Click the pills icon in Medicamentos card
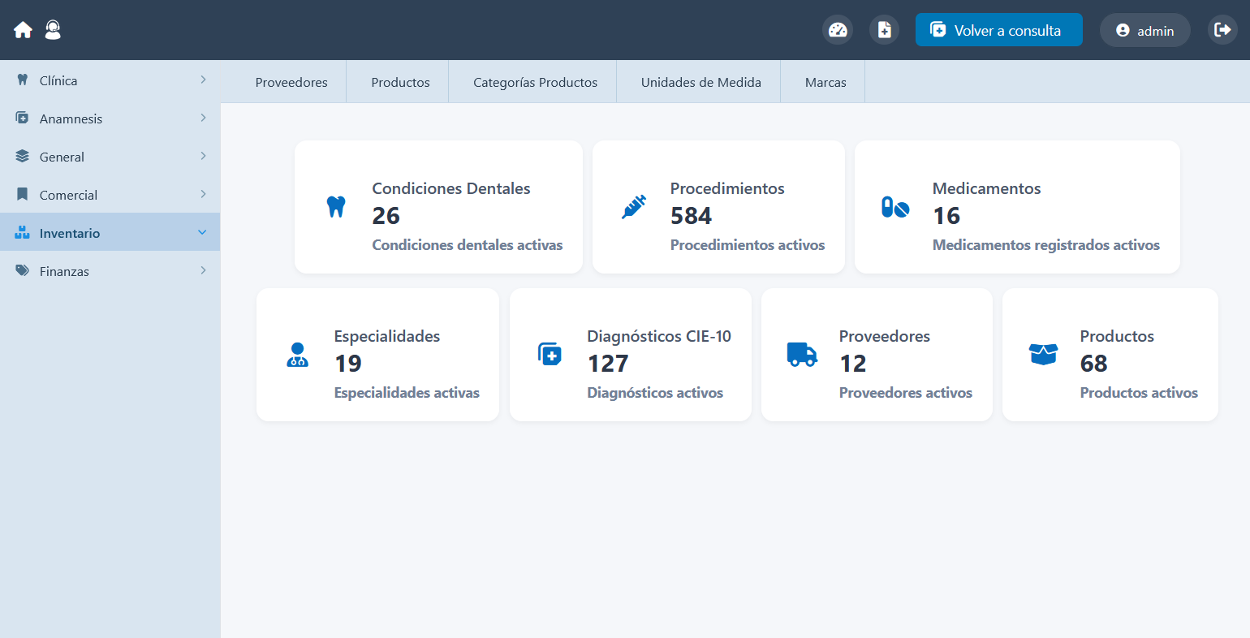Viewport: 1250px width, 638px height. pyautogui.click(x=895, y=207)
